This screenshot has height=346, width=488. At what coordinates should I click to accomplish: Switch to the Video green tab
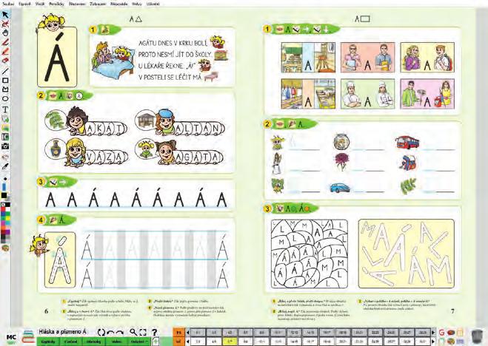pos(116,342)
